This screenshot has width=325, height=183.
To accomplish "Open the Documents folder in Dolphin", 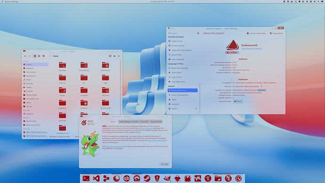I will pos(84,67).
